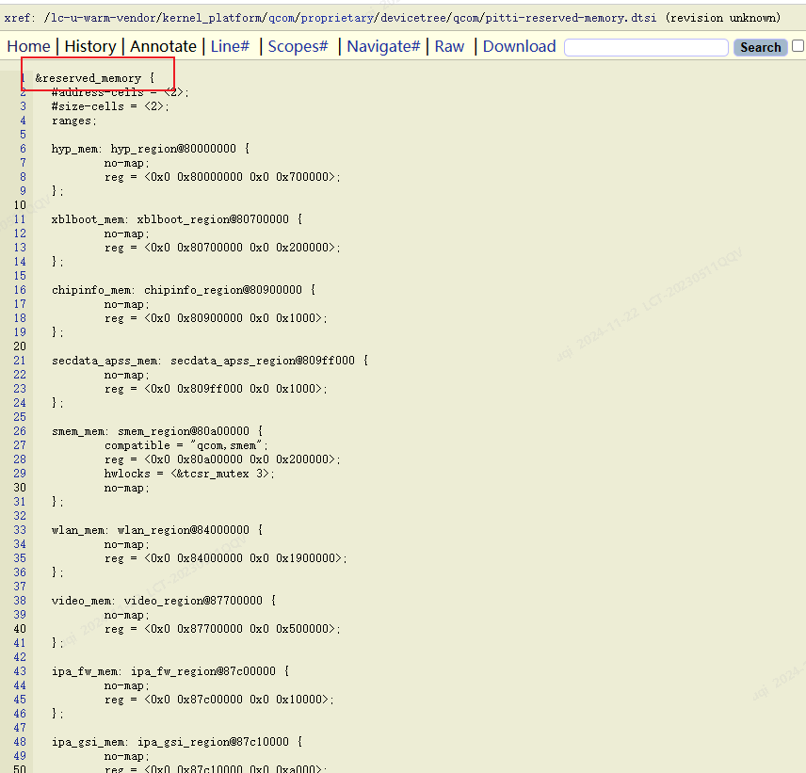Switch to the Annotate view
The height and width of the screenshot is (773, 806).
[163, 46]
